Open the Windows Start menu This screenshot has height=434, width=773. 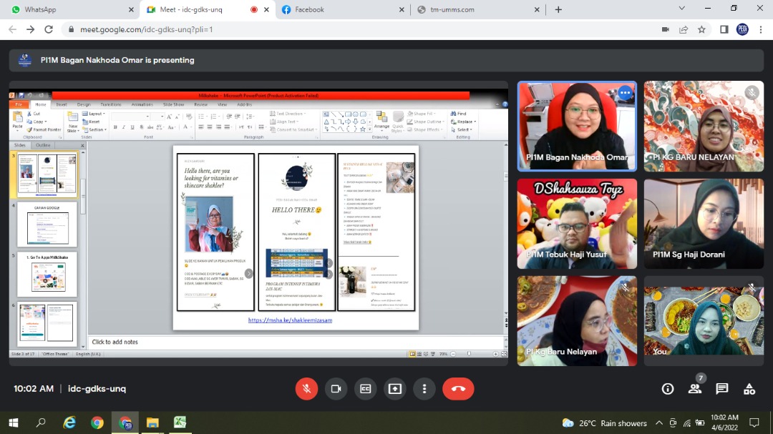[14, 423]
